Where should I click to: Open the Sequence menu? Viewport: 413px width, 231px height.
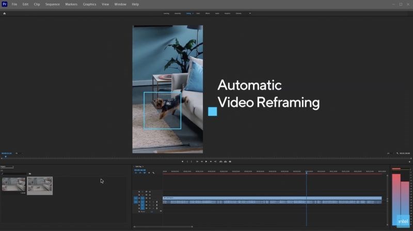(52, 4)
